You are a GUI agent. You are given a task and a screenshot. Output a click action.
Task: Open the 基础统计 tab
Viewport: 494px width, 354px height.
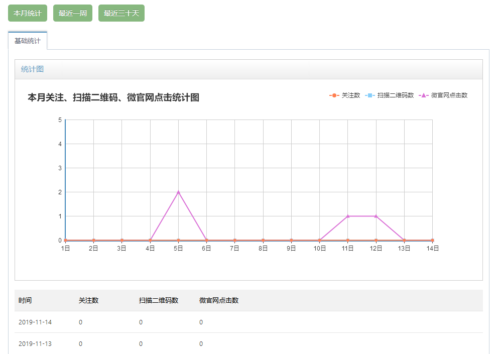click(28, 41)
